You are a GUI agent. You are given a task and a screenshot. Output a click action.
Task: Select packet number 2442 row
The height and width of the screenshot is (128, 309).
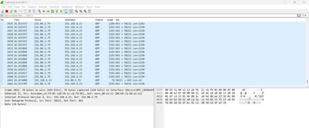(153, 84)
